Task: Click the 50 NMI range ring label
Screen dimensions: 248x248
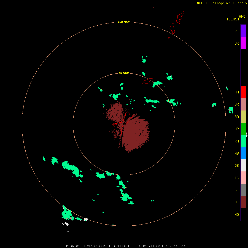Action: click(x=124, y=73)
